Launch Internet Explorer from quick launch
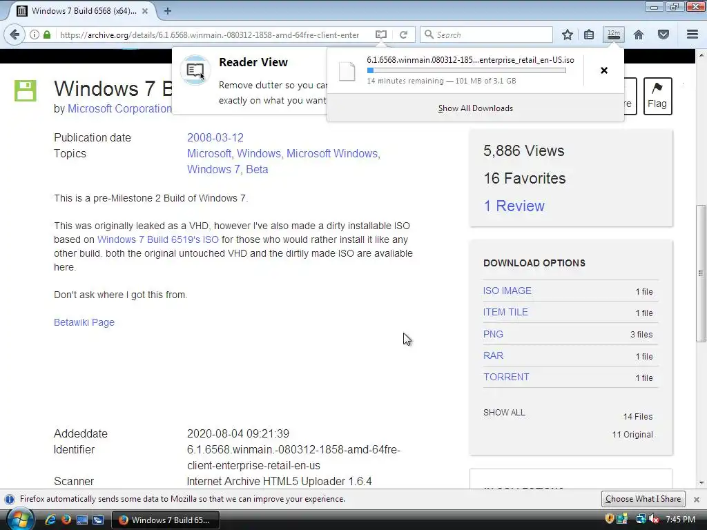The width and height of the screenshot is (707, 530). (50, 520)
